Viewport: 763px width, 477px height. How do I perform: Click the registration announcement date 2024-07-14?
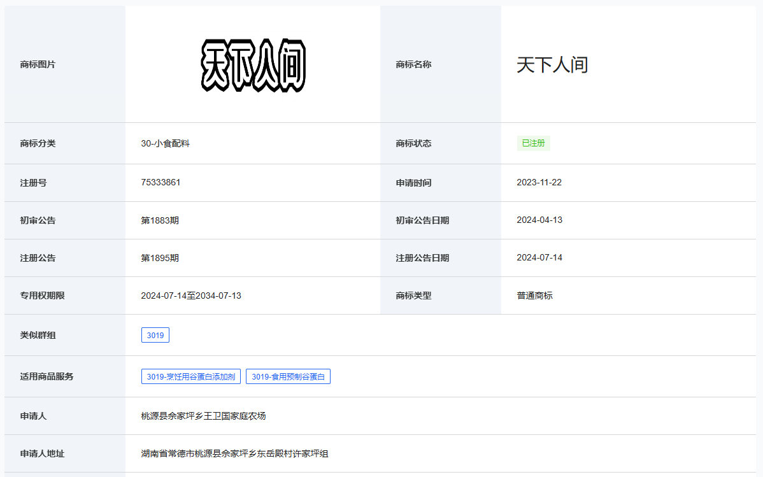539,257
